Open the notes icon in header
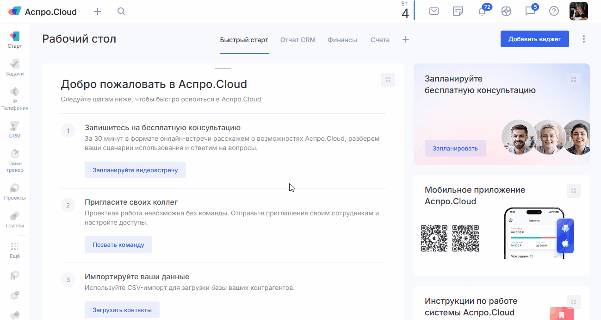 [x=458, y=11]
